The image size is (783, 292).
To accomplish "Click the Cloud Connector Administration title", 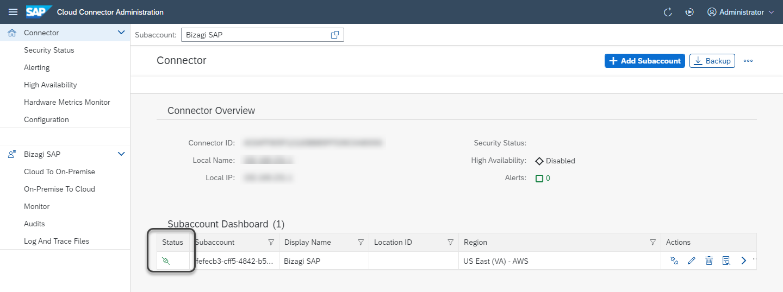I will point(110,12).
